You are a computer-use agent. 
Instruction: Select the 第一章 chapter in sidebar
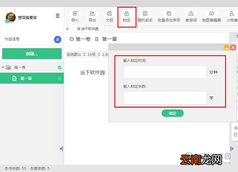click(32, 78)
